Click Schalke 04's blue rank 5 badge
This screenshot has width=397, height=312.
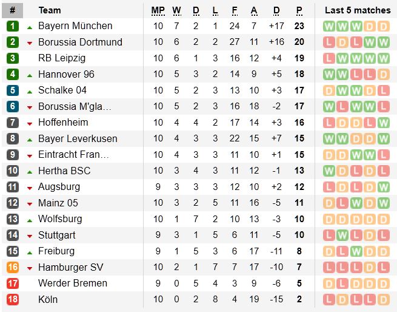point(13,90)
